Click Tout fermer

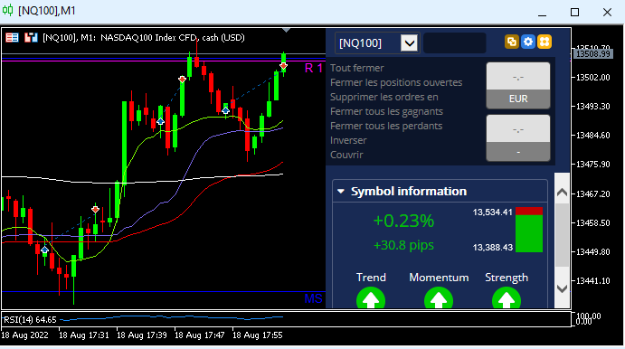(x=356, y=68)
